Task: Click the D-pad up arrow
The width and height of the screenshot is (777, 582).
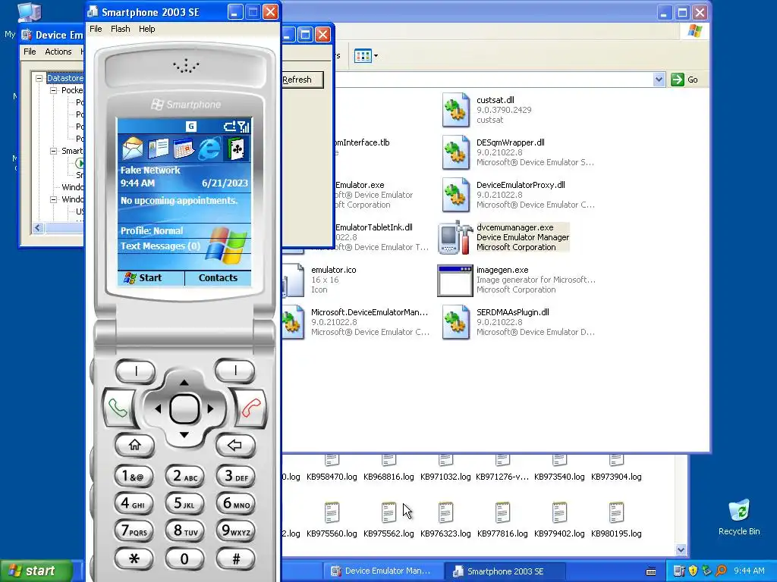Action: pyautogui.click(x=184, y=382)
